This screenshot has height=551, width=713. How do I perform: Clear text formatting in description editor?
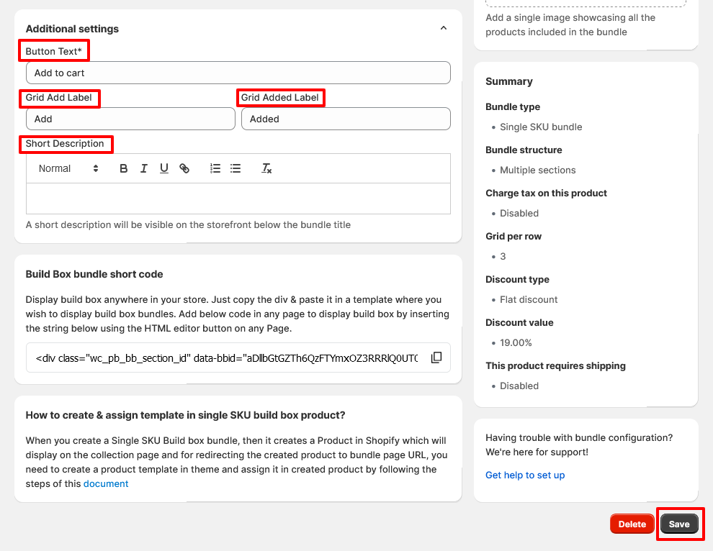[x=266, y=168]
